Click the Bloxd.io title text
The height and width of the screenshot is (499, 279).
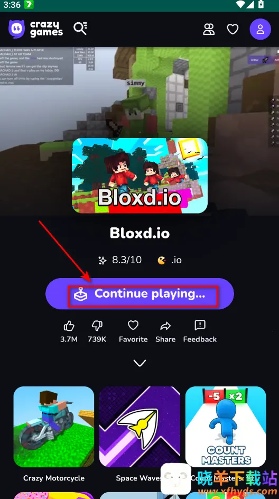point(139,233)
